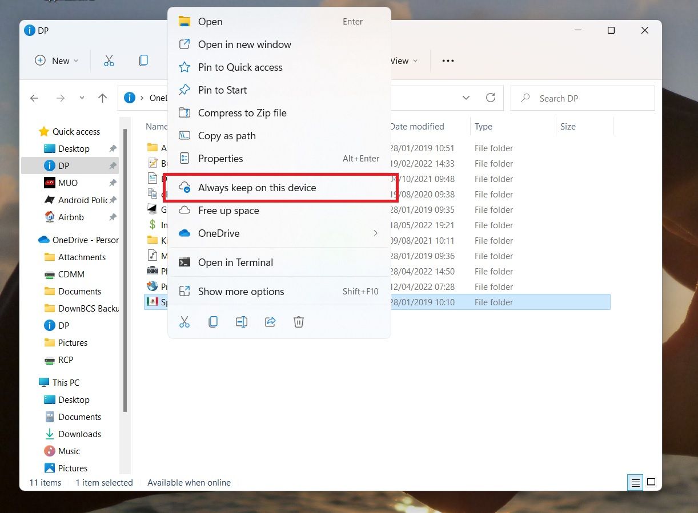698x513 pixels.
Task: Select the details view icon in the status bar
Action: coord(635,482)
